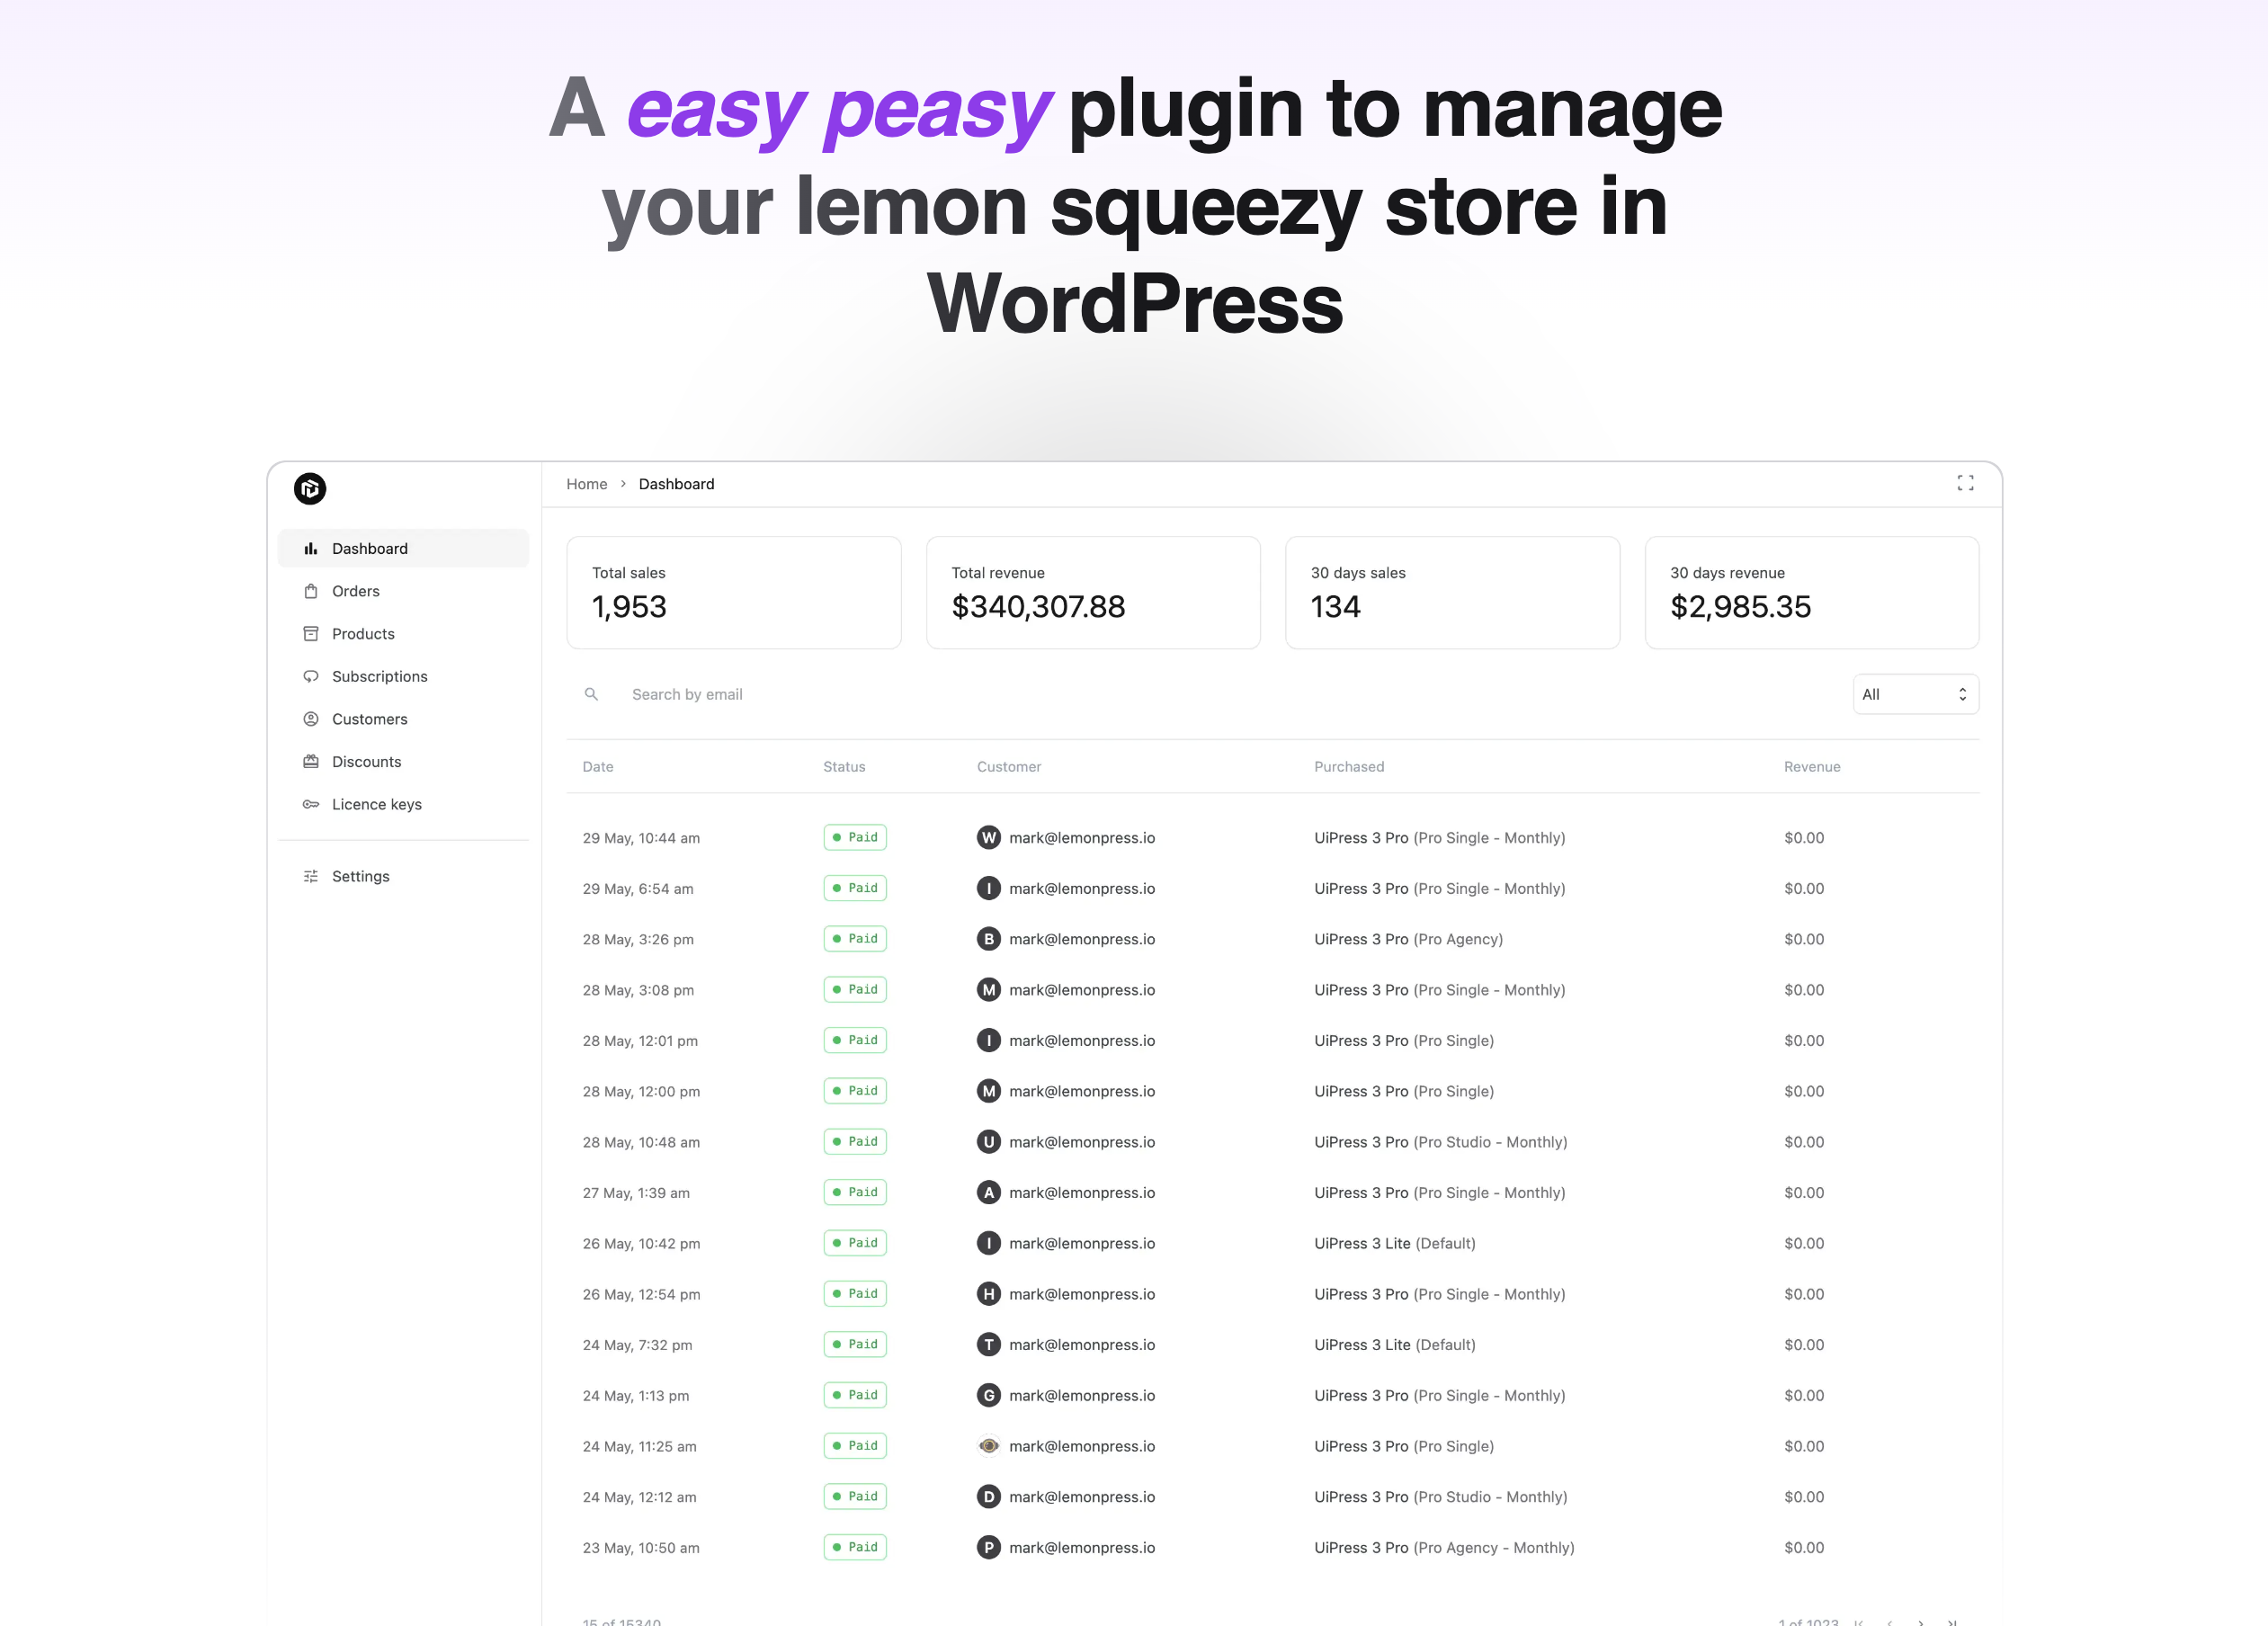Click the Customers icon
The image size is (2268, 1626).
pyautogui.click(x=309, y=718)
